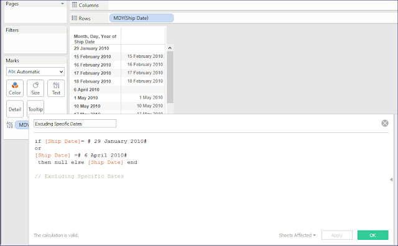Select the MDY(Ship Date) pill on Rows
Image resolution: width=398 pixels, height=246 pixels.
(141, 18)
